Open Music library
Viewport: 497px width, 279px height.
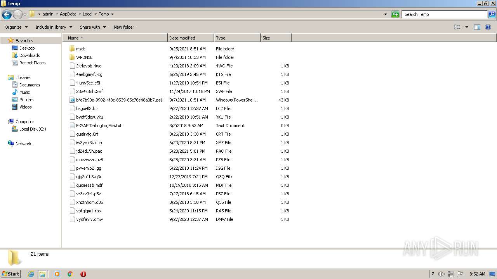[x=24, y=92]
